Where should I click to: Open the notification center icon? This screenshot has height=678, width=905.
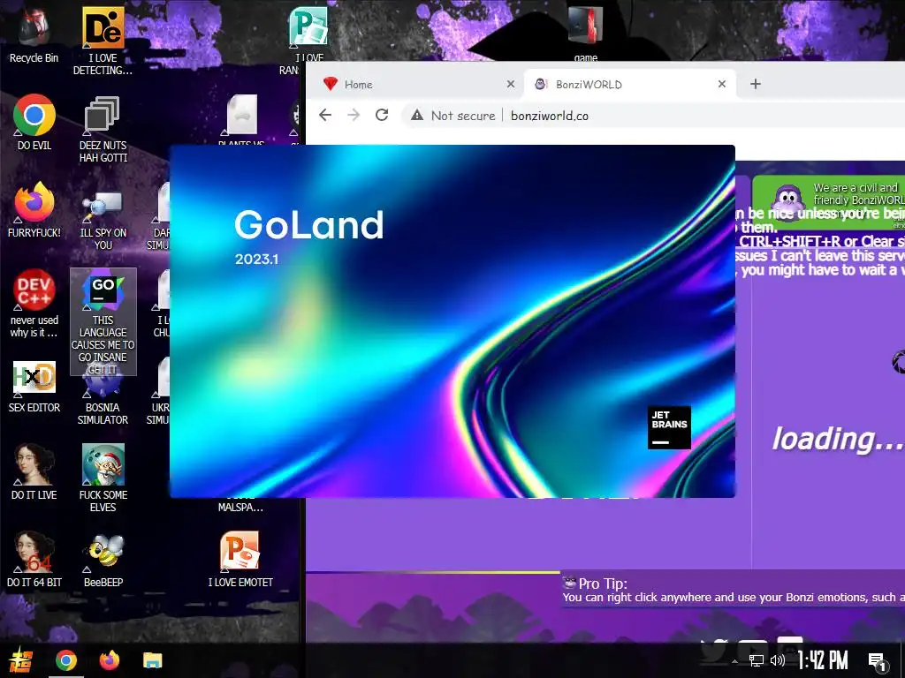pyautogui.click(x=877, y=661)
